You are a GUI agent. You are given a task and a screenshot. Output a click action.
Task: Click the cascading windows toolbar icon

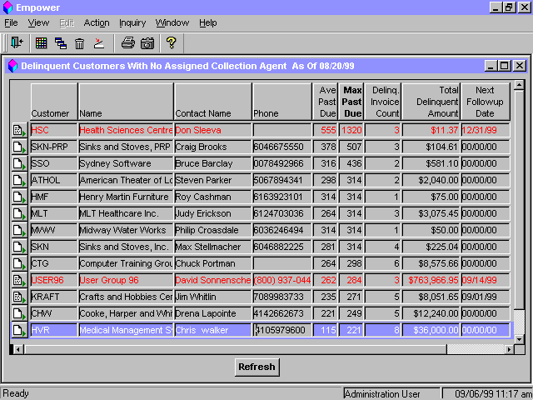(x=61, y=43)
